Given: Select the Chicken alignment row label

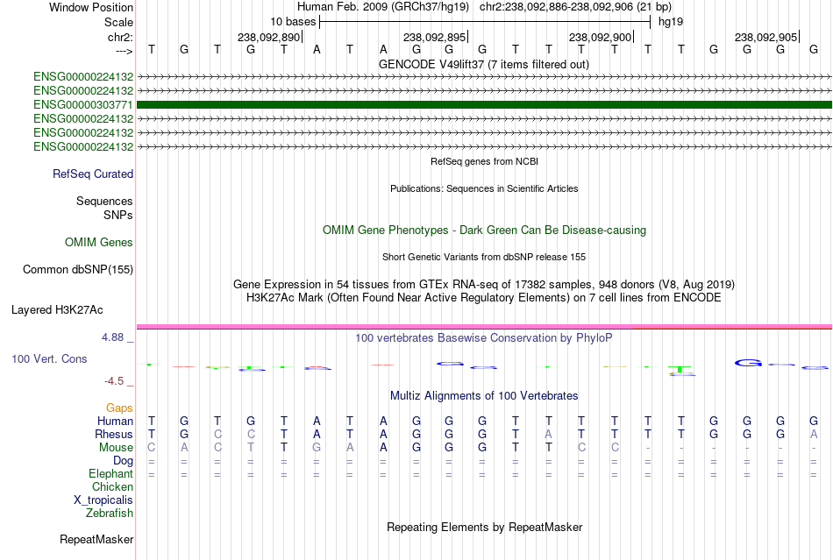Looking at the screenshot, I should point(112,486).
